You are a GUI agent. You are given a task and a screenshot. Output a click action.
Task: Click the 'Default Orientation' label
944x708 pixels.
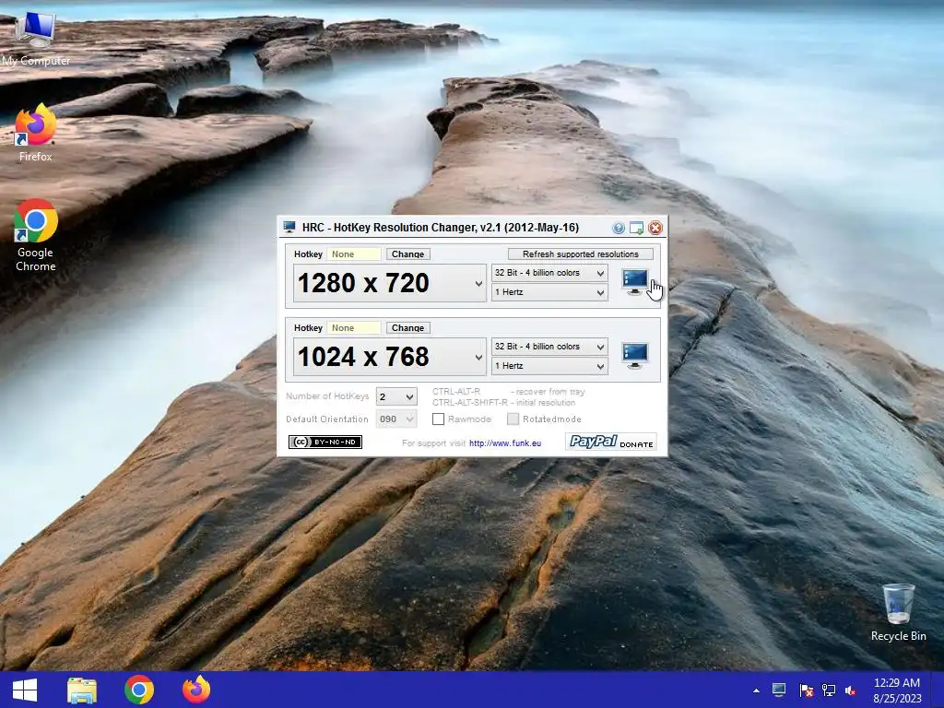click(327, 419)
